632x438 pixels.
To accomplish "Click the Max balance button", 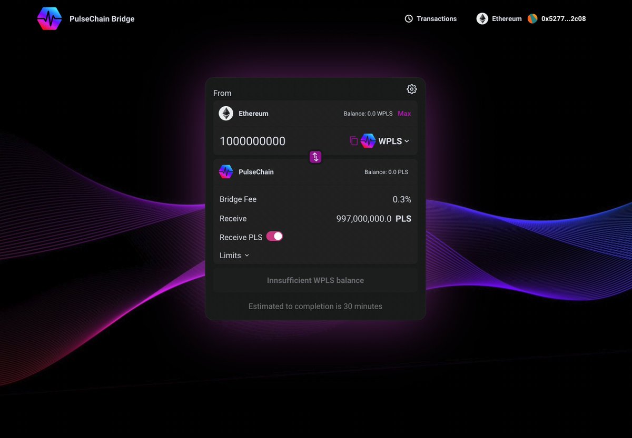I will coord(404,113).
